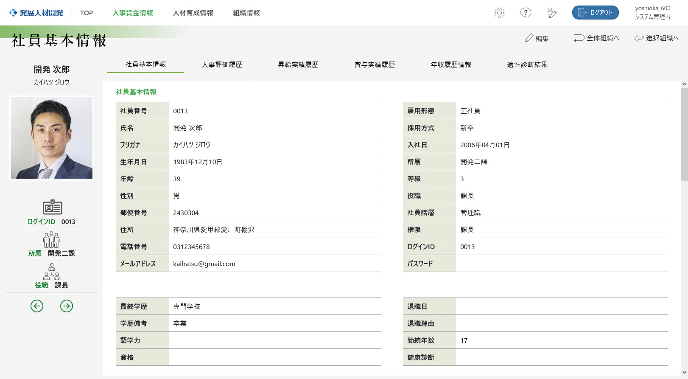The width and height of the screenshot is (688, 379).
Task: Go to next employee with right arrow
Action: [67, 306]
